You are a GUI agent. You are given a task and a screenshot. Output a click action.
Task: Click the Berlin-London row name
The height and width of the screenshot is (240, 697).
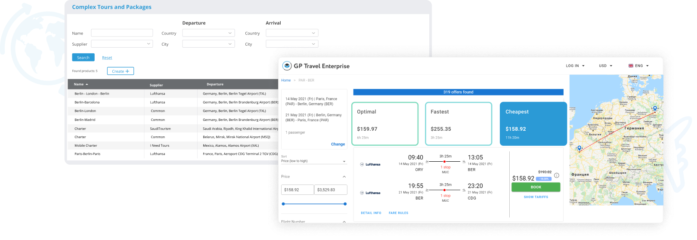[x=85, y=111]
